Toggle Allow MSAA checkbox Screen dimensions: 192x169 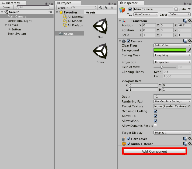(x=155, y=121)
